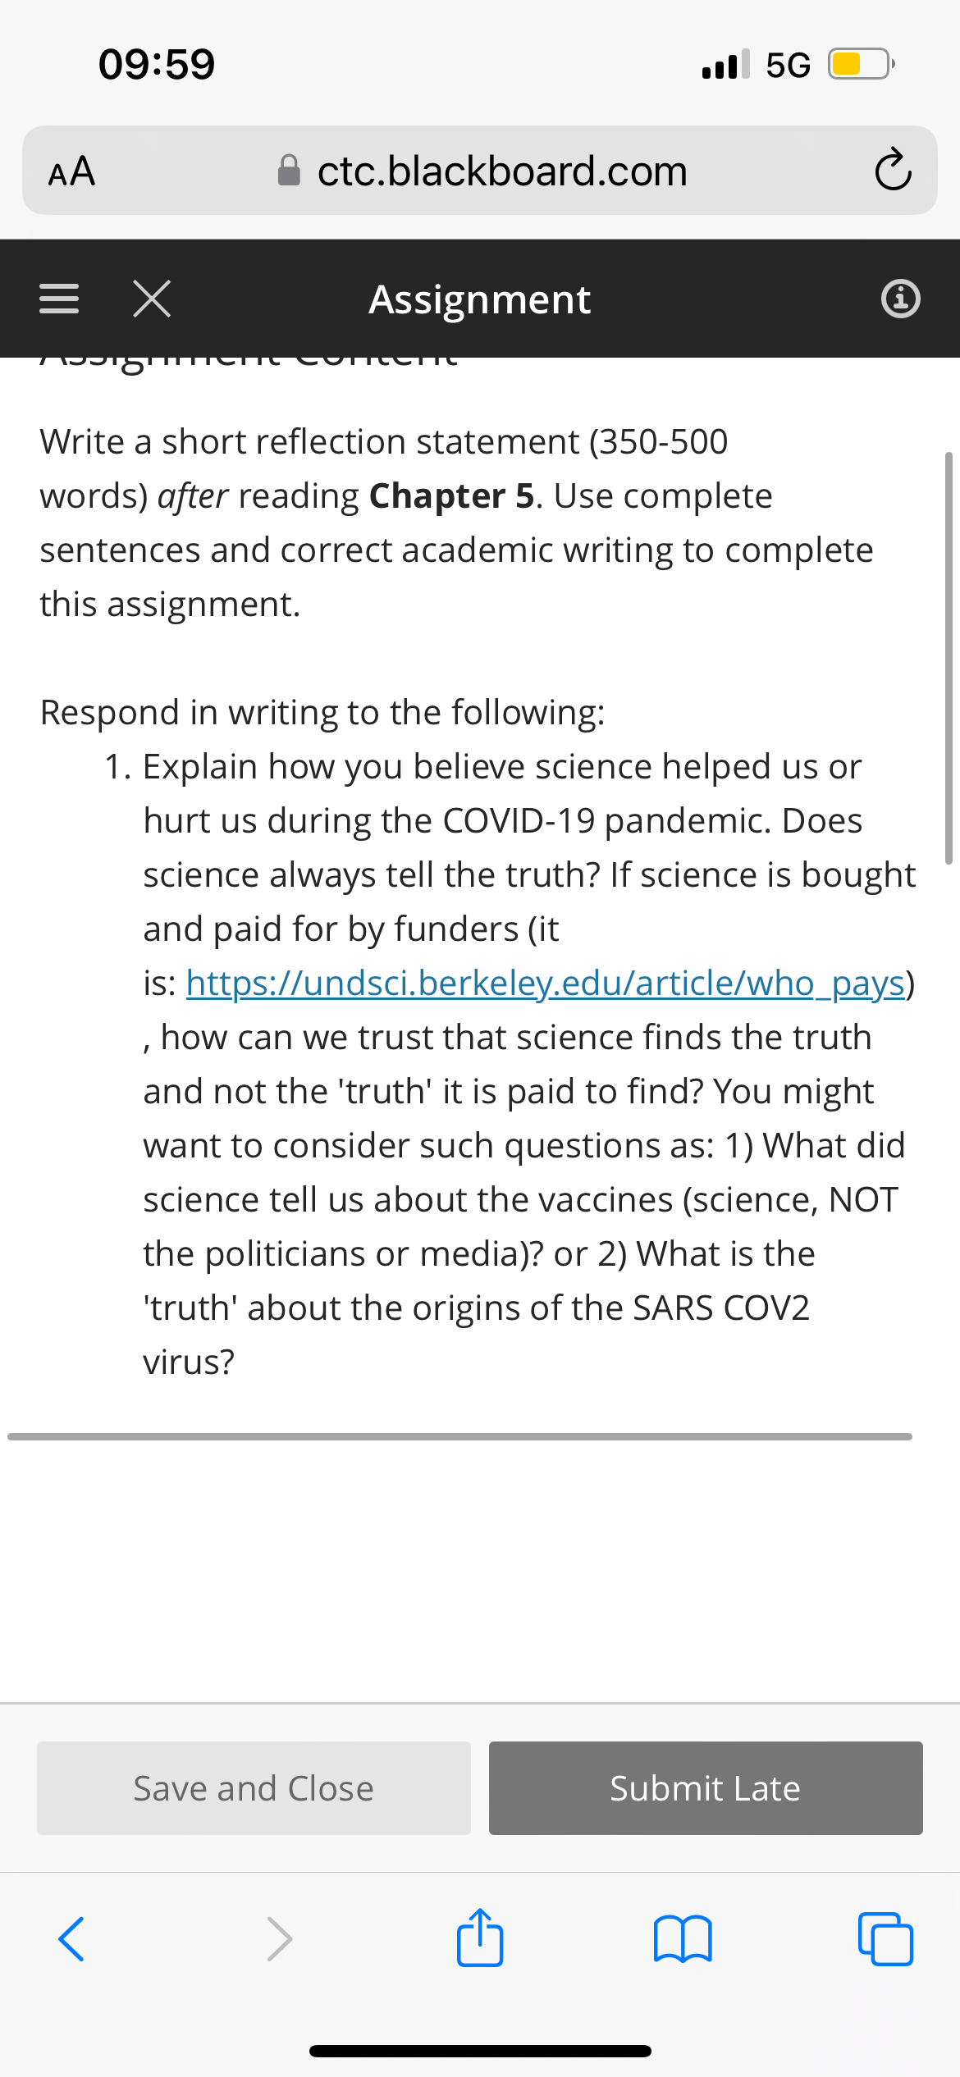Click the Save and Close button

pos(254,1788)
